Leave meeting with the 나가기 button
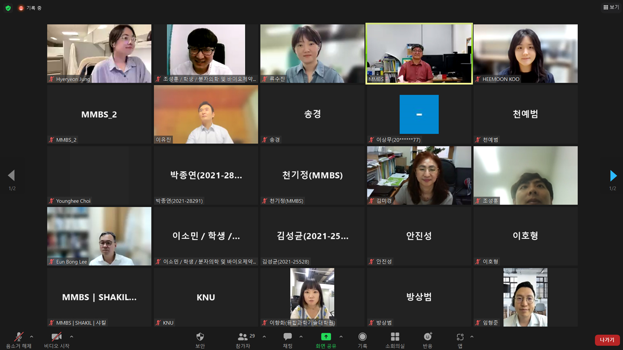This screenshot has width=623, height=350. pos(607,340)
